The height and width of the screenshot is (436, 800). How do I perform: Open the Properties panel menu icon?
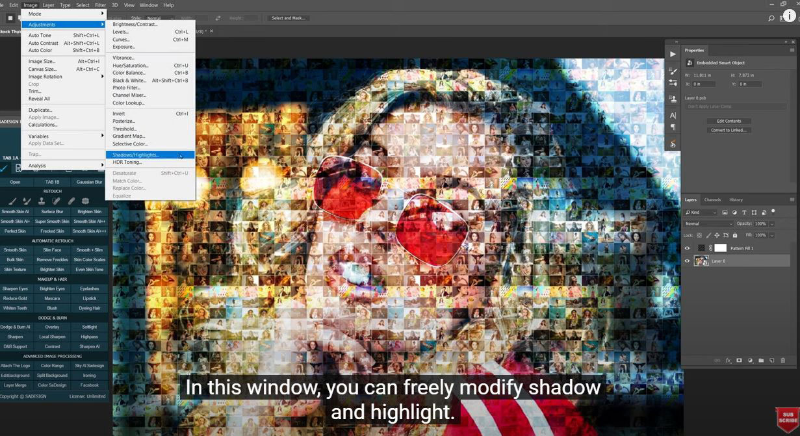[x=792, y=50]
